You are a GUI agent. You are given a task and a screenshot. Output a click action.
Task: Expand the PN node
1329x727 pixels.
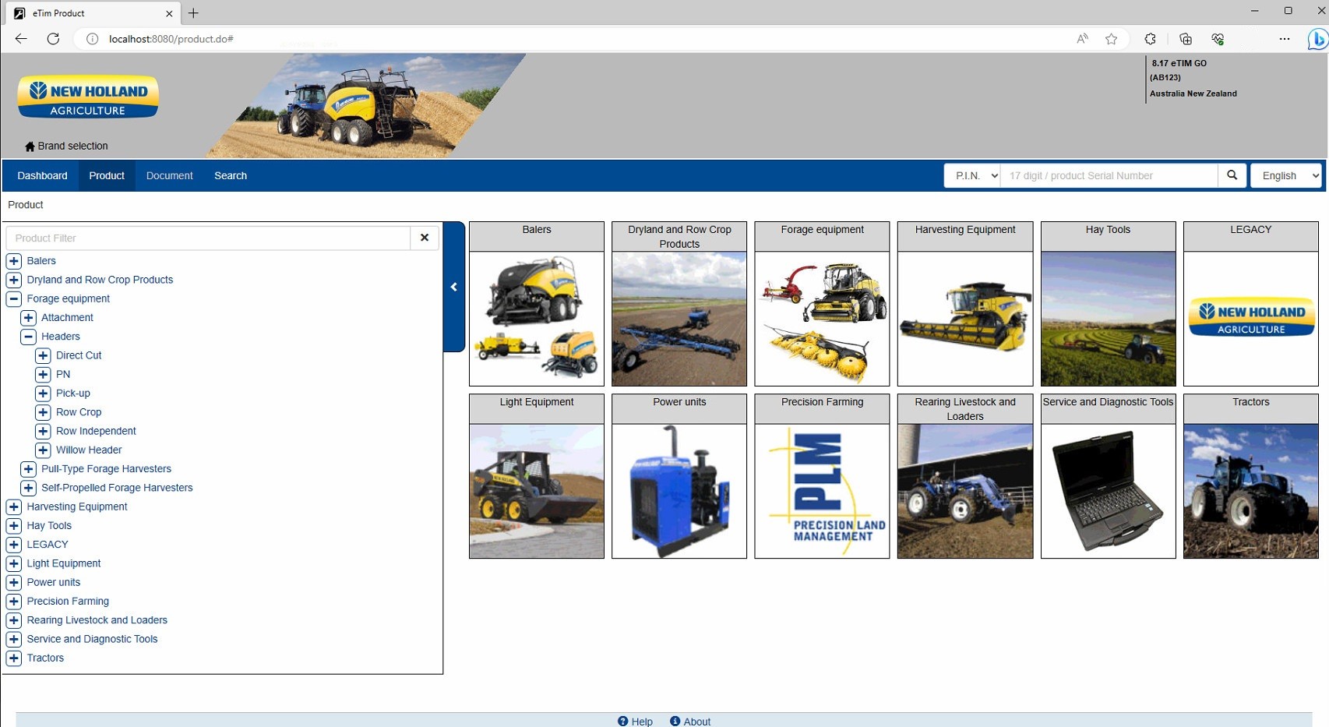(x=43, y=374)
